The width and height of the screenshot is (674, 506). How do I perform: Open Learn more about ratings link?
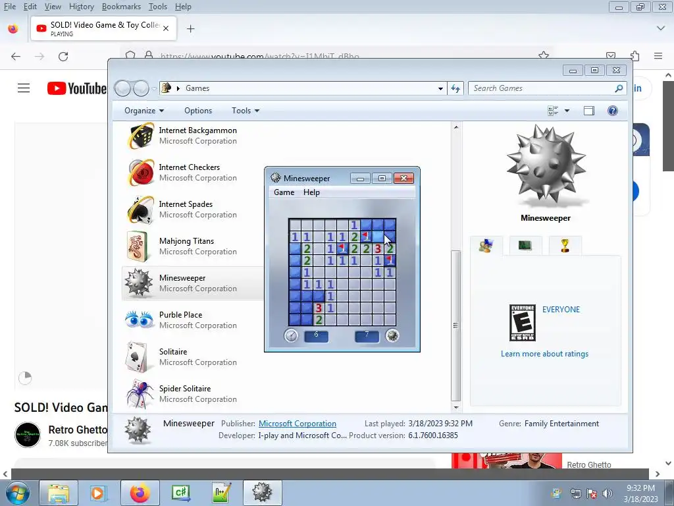click(x=544, y=354)
